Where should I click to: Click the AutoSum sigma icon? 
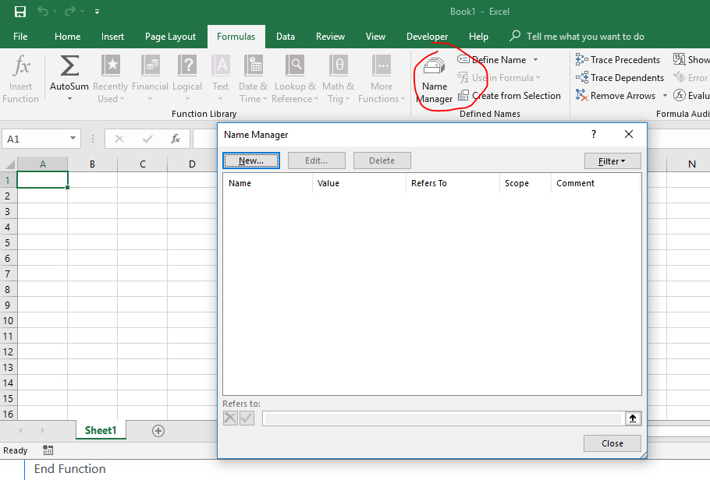pos(69,66)
